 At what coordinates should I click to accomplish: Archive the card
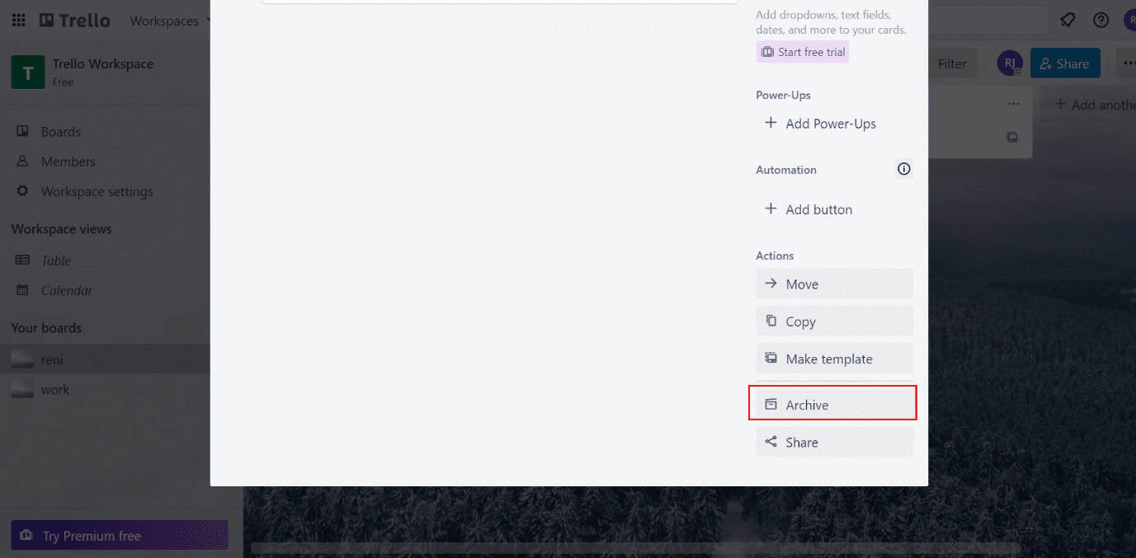point(832,404)
